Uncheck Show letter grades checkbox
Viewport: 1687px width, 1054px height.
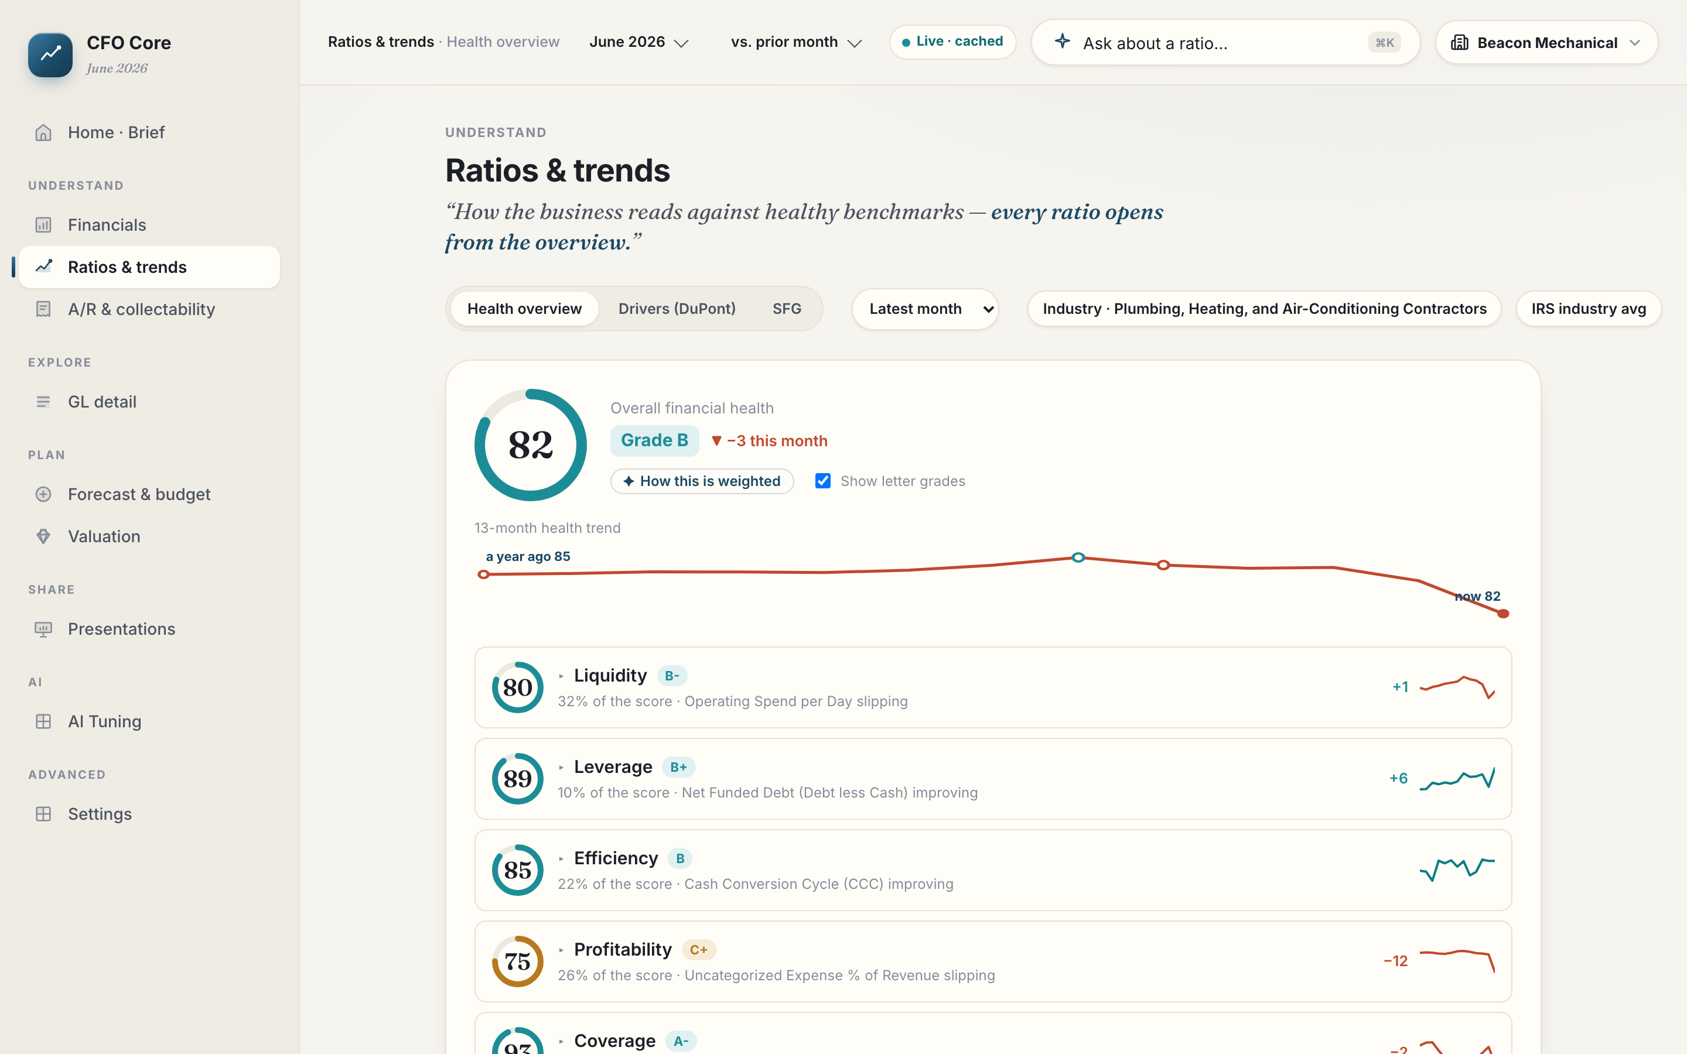point(822,481)
